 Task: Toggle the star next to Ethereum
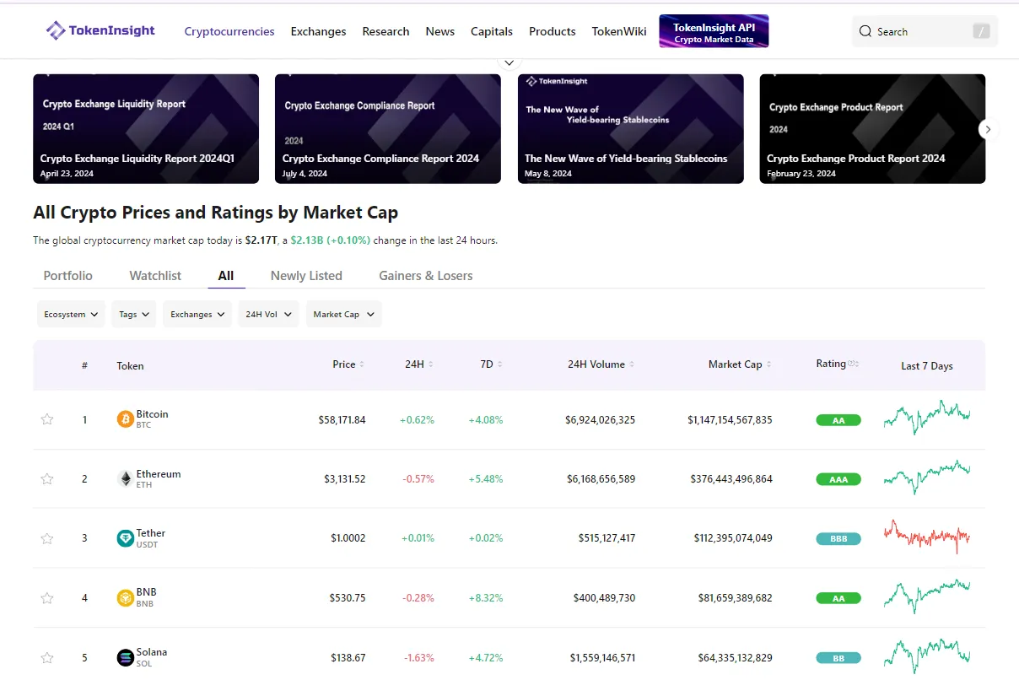47,478
